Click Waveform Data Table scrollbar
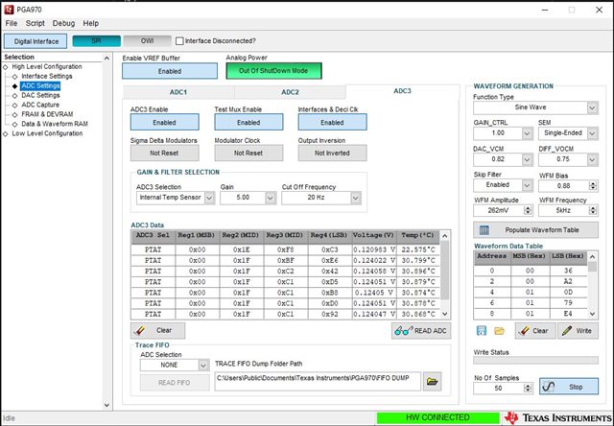The image size is (614, 426). pyautogui.click(x=593, y=285)
